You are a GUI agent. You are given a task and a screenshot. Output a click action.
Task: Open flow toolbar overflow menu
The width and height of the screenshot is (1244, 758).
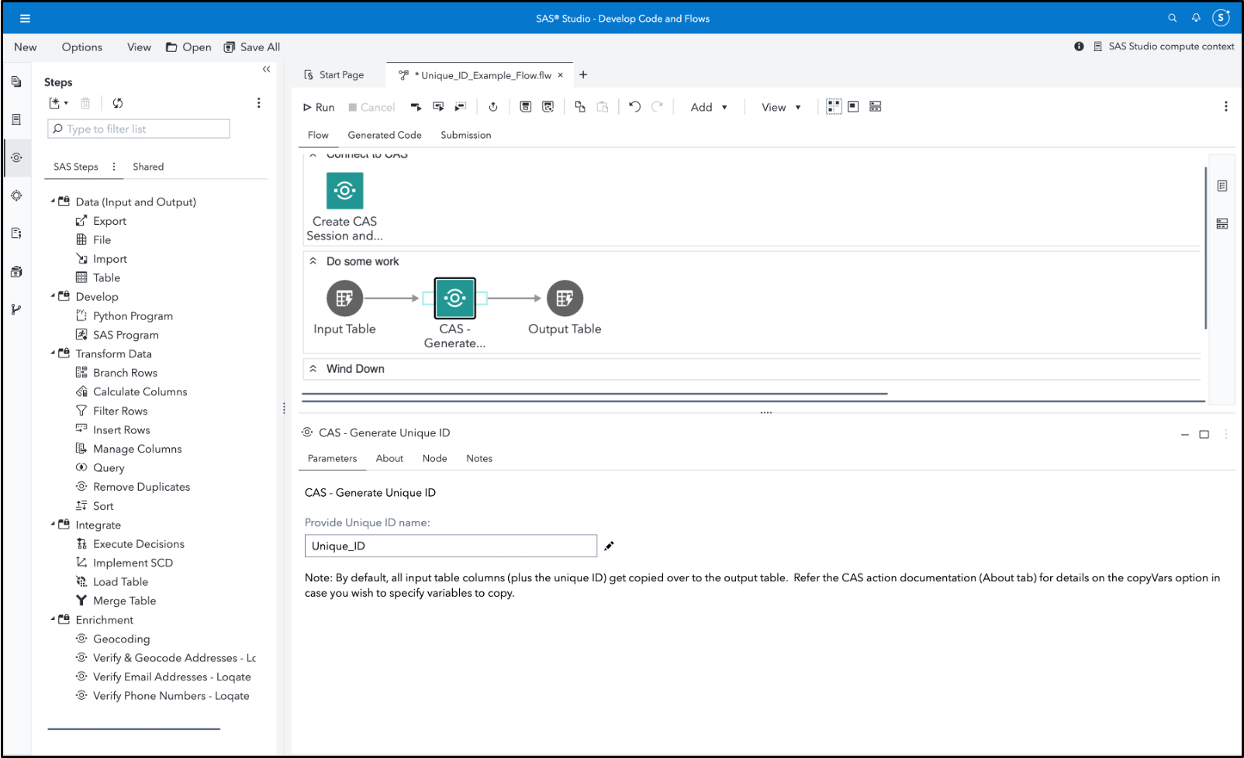[x=1225, y=107]
